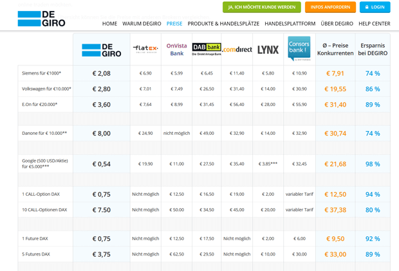Click the DAB bank logo

[207, 49]
